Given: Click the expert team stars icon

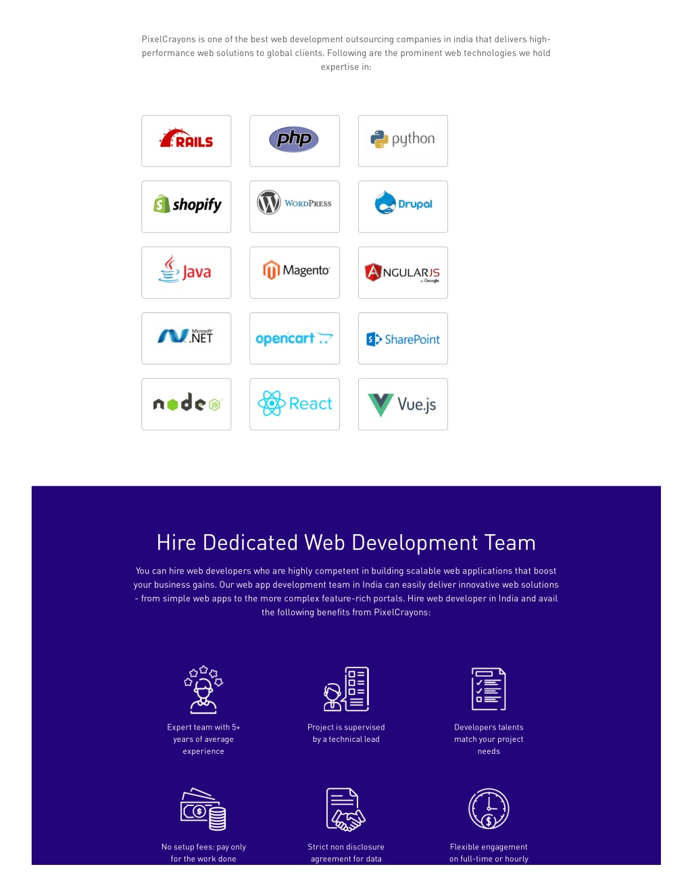Looking at the screenshot, I should pos(203,690).
